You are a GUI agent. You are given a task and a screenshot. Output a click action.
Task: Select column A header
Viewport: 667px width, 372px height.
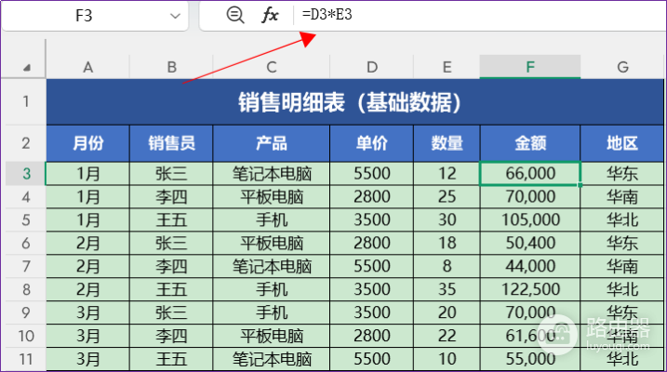coord(87,67)
